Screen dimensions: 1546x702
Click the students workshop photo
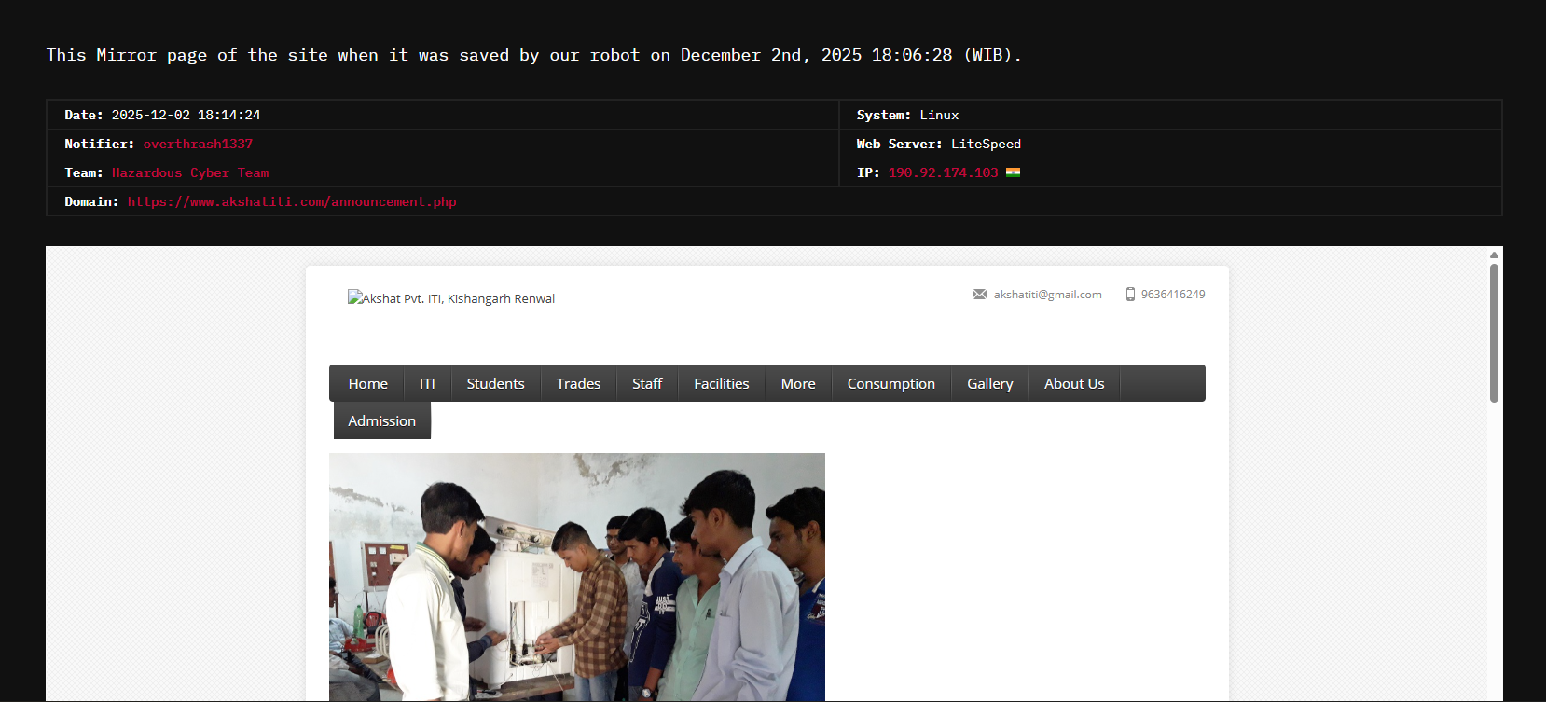(x=576, y=576)
